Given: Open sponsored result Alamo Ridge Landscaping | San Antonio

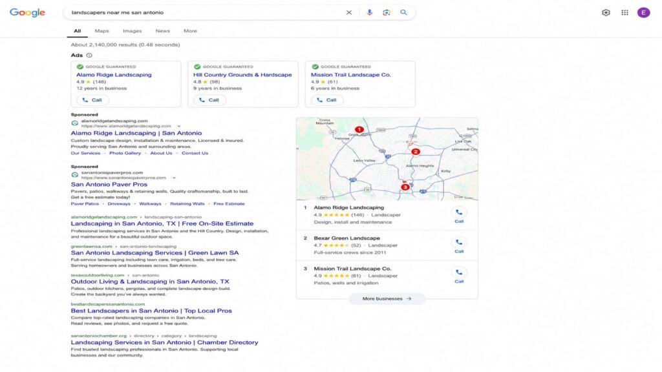Looking at the screenshot, I should click(x=136, y=133).
